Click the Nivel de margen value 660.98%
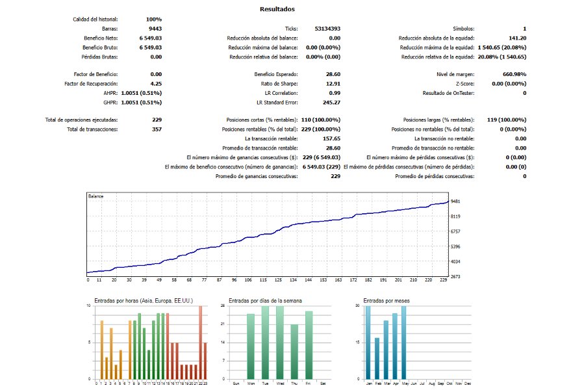 click(x=514, y=74)
